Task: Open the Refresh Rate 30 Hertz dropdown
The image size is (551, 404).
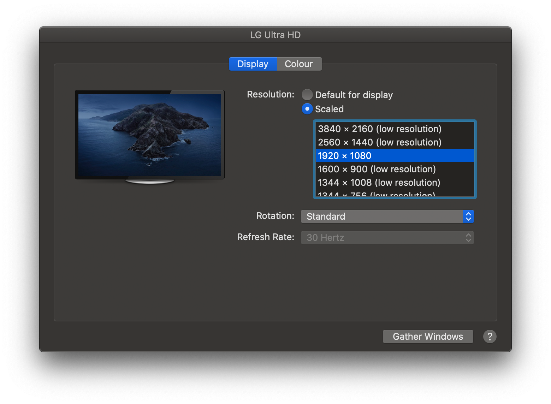Action: click(387, 238)
